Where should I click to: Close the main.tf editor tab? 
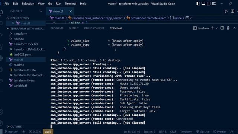click(71, 11)
